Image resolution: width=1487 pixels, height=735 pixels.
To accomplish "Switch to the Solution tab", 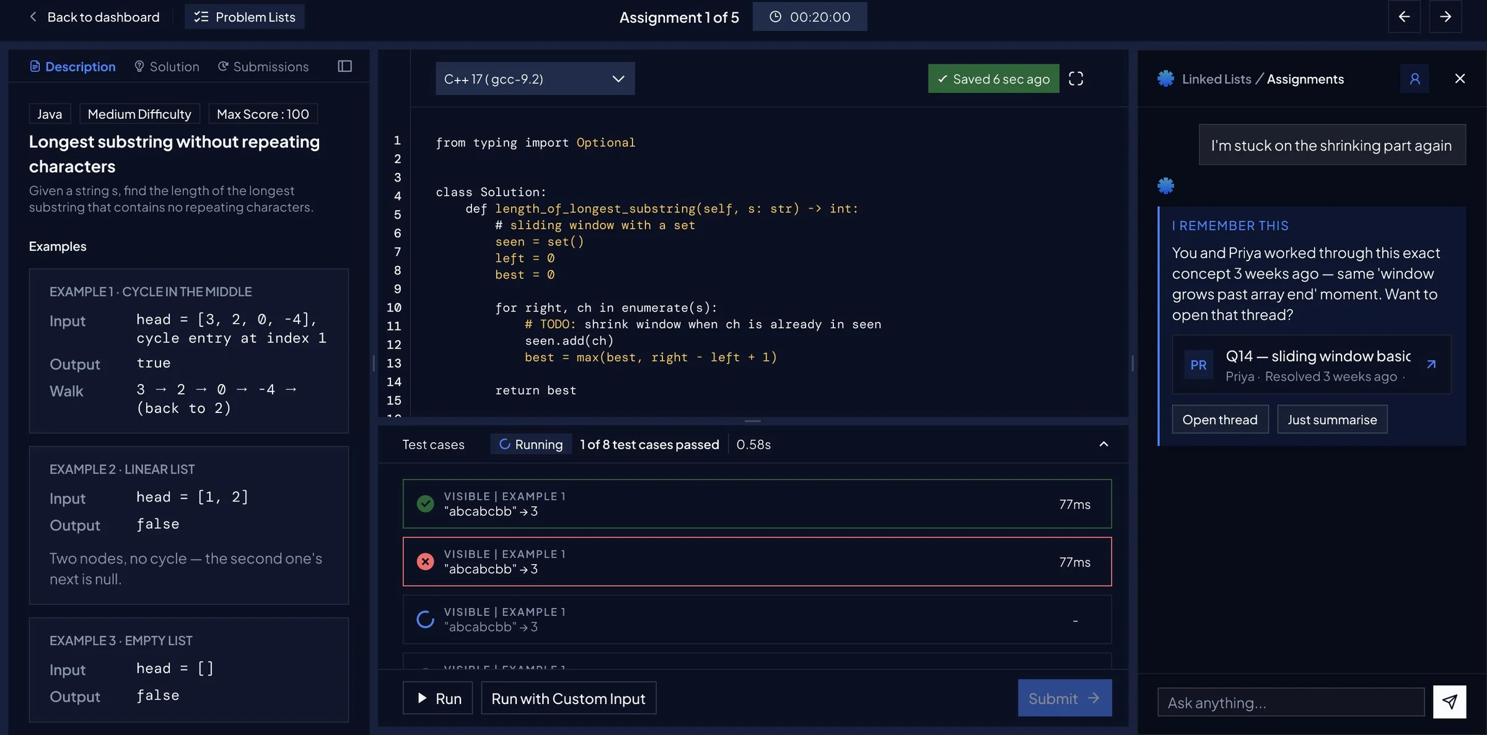I will coord(167,66).
